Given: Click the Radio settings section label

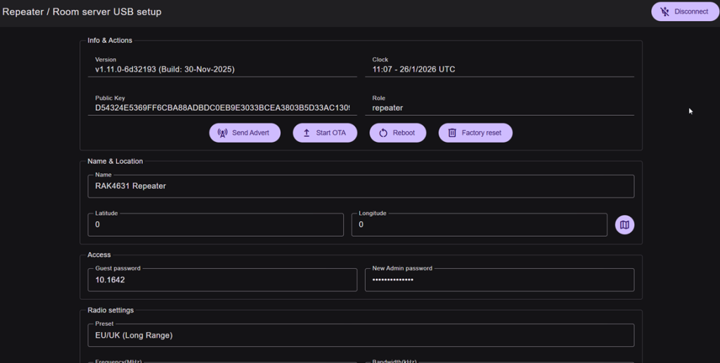Looking at the screenshot, I should coord(110,310).
